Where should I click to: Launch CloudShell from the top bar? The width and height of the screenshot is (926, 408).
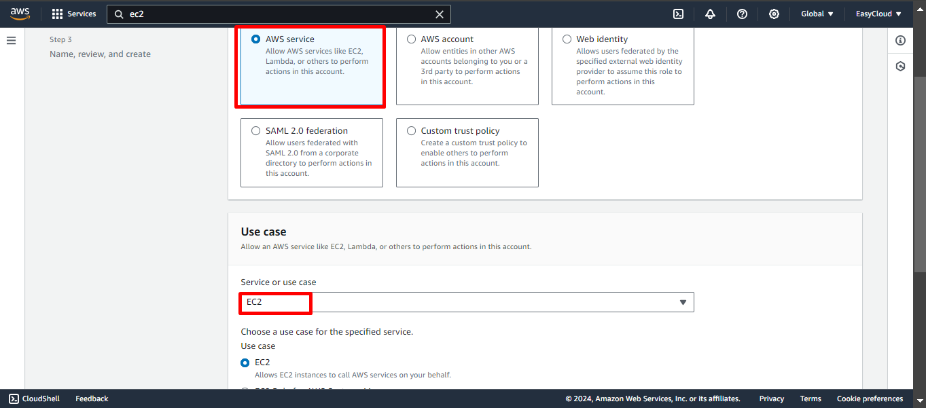coord(678,14)
